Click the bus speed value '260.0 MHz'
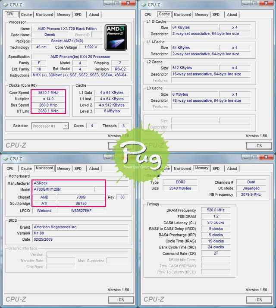 pos(48,105)
